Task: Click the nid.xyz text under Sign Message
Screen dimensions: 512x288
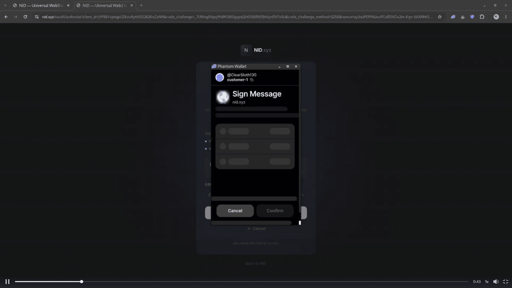Action: click(x=239, y=102)
